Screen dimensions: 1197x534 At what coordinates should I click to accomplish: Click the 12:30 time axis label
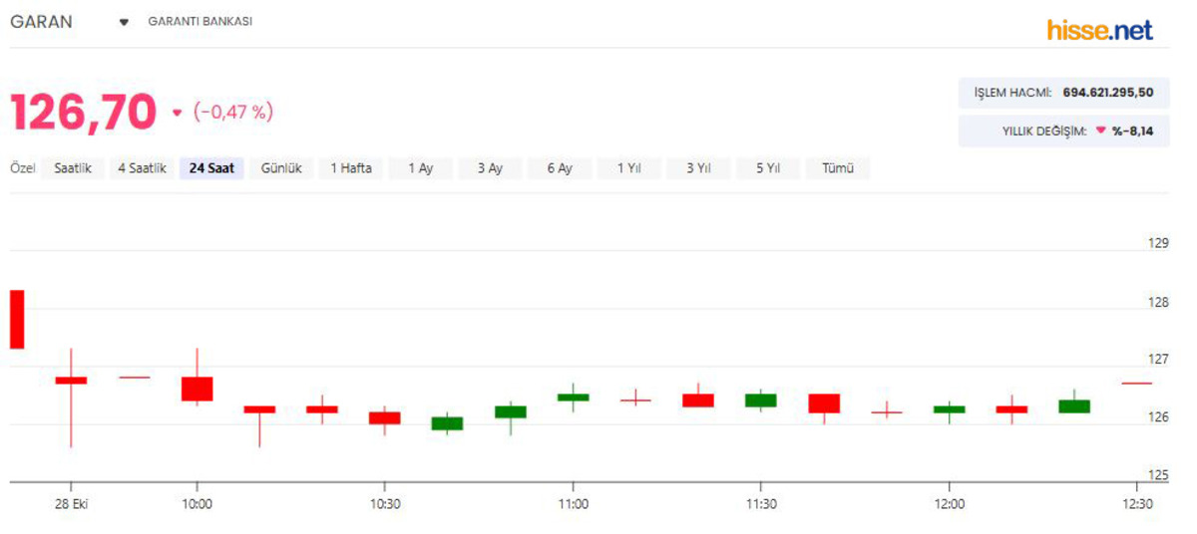[x=1137, y=504]
